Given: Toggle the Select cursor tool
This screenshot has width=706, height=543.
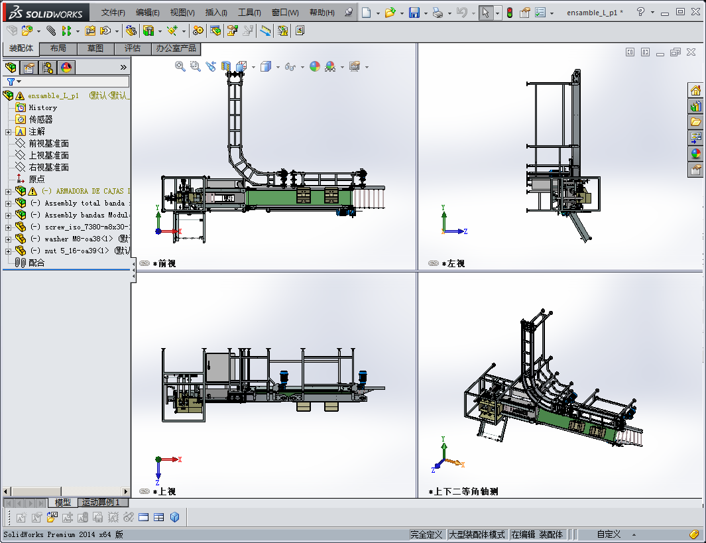Looking at the screenshot, I should (485, 13).
